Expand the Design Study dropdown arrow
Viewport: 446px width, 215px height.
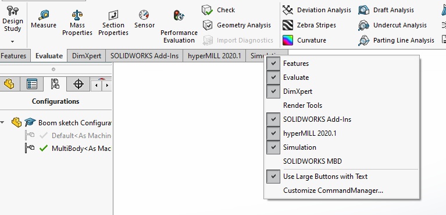(13, 41)
